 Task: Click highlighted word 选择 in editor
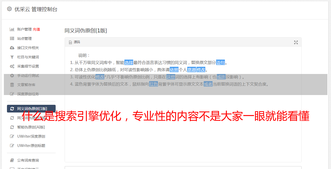[x=129, y=62]
